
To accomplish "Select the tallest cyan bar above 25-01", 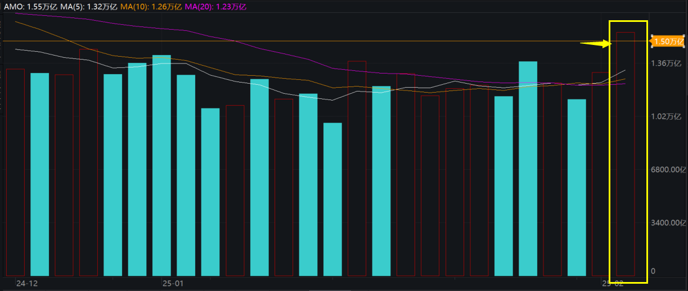I will coord(161,166).
